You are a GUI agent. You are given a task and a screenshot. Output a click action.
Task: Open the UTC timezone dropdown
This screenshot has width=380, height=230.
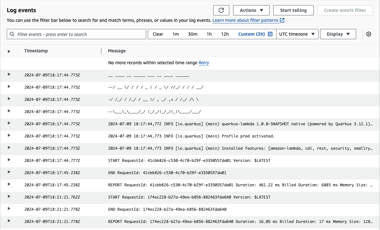tap(297, 34)
